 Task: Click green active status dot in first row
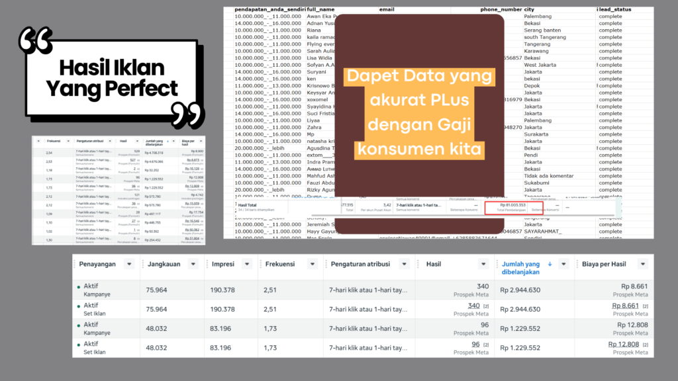click(x=79, y=287)
